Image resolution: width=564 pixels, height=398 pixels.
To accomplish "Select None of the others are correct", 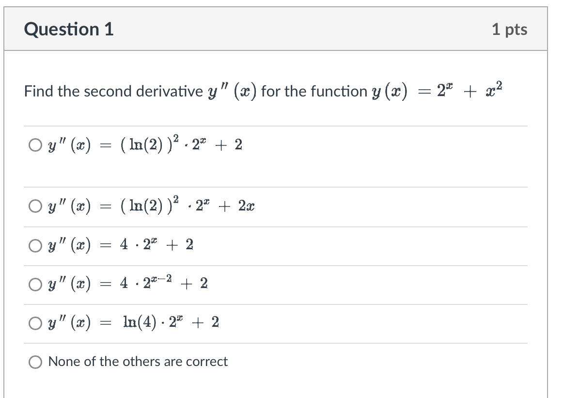I will pos(34,361).
